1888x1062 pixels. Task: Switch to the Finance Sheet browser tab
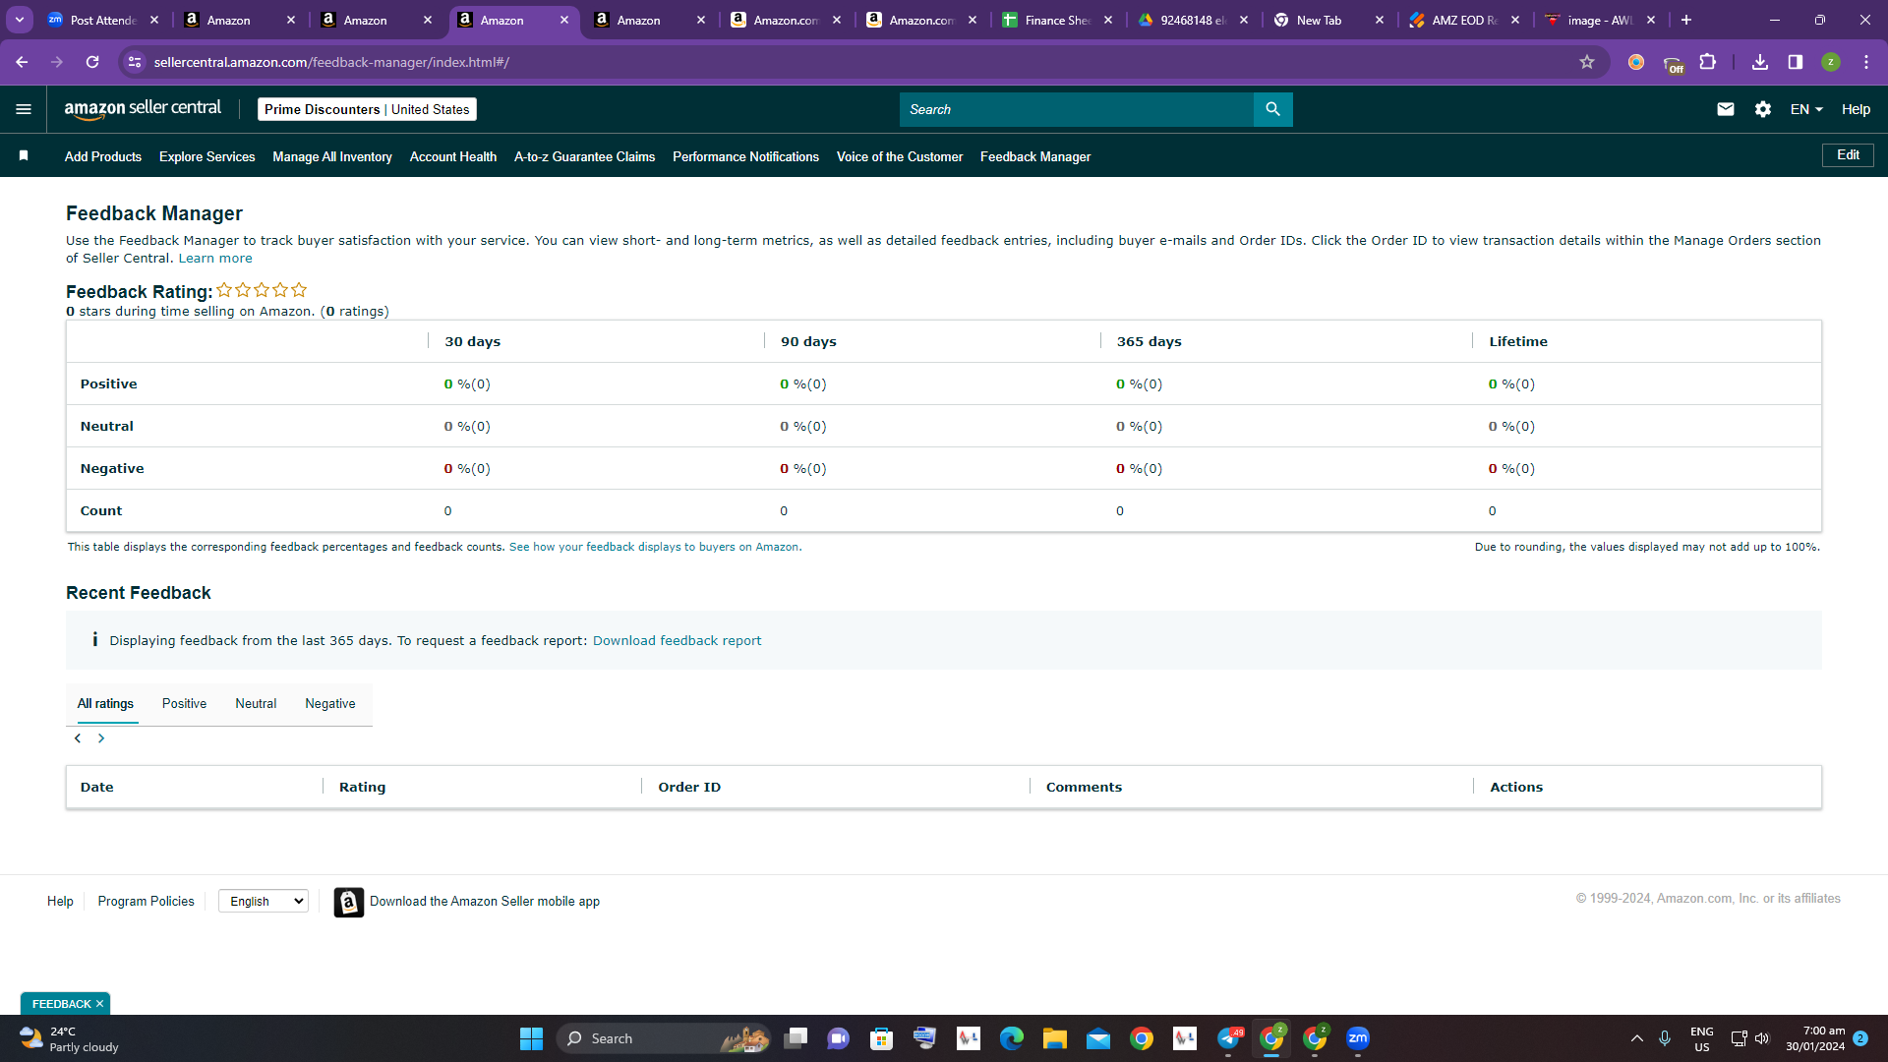pyautogui.click(x=1057, y=20)
